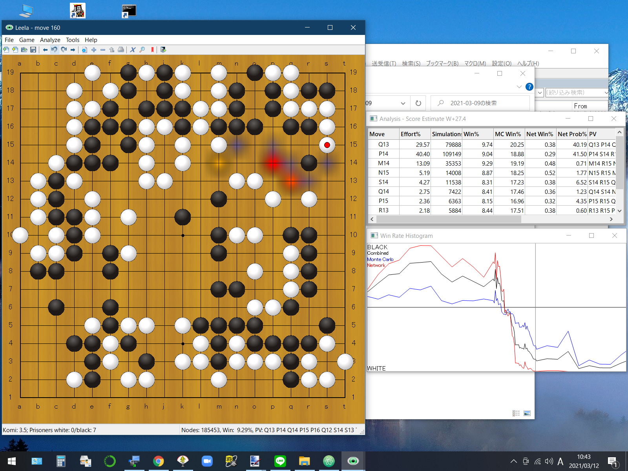Screen dimensions: 628x471
Task: Expand the address path dropdown in Explorer
Action: click(x=403, y=103)
